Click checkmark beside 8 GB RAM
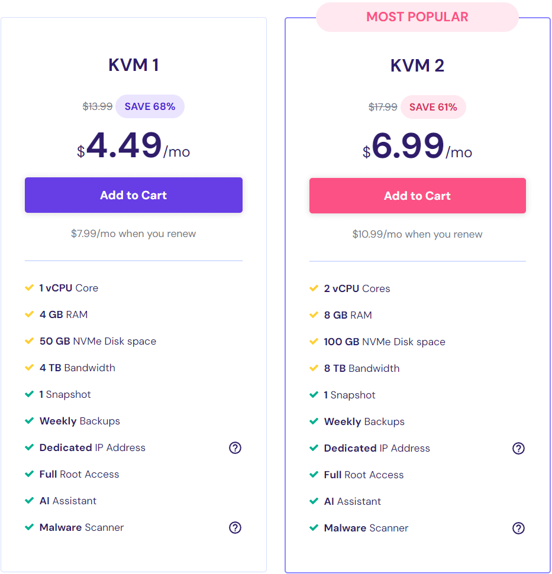The width and height of the screenshot is (552, 574). pyautogui.click(x=314, y=315)
